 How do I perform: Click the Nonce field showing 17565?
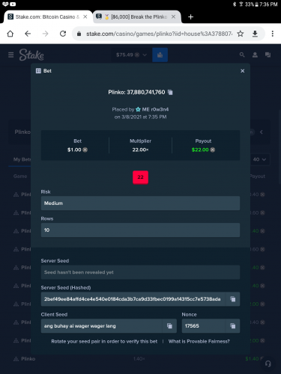point(204,326)
